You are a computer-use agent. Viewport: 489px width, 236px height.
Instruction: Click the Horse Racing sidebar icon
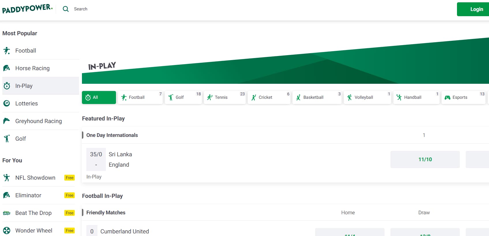7,68
